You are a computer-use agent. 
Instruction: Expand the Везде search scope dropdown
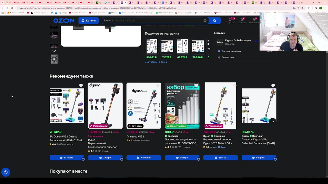pyautogui.click(x=108, y=21)
